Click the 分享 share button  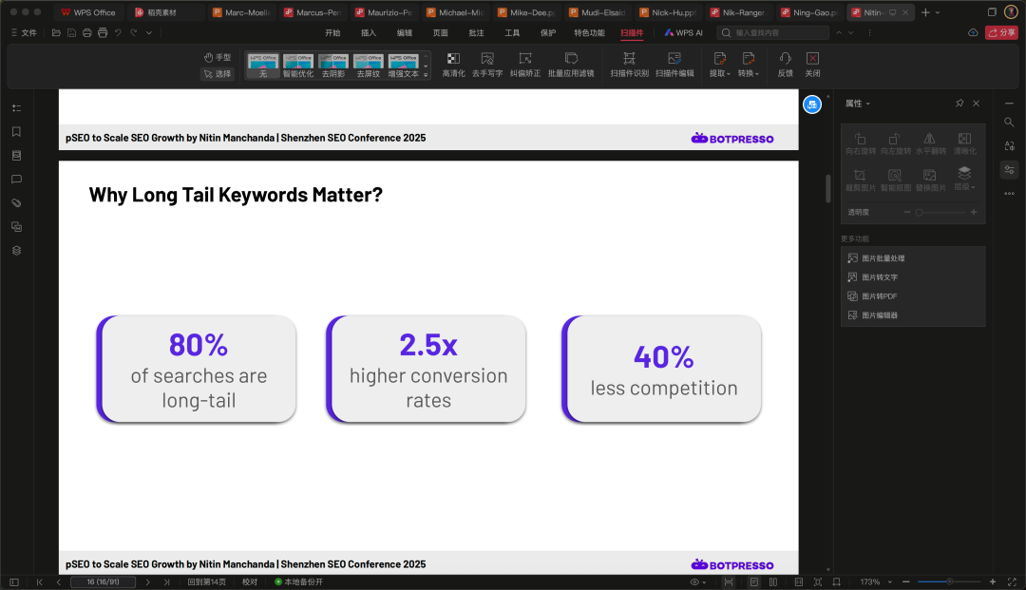click(1001, 32)
